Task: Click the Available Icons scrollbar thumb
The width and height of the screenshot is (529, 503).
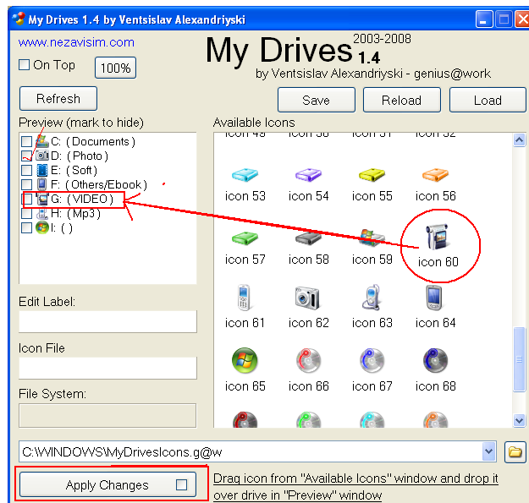Action: coord(519,359)
